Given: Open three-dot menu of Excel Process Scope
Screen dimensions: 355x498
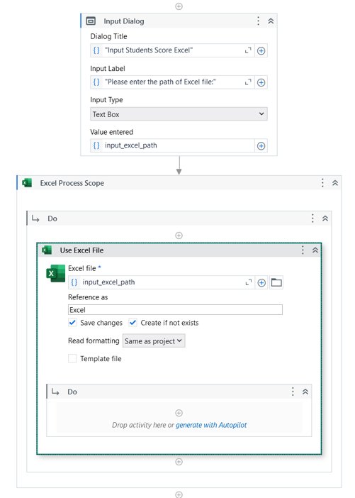Looking at the screenshot, I should [x=322, y=183].
